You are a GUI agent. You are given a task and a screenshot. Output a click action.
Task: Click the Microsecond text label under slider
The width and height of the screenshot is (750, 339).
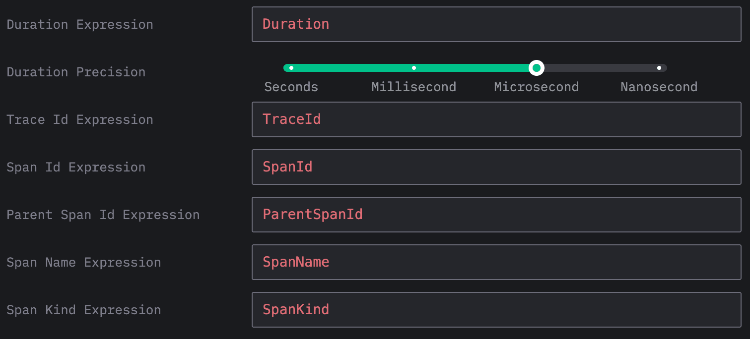pos(537,87)
